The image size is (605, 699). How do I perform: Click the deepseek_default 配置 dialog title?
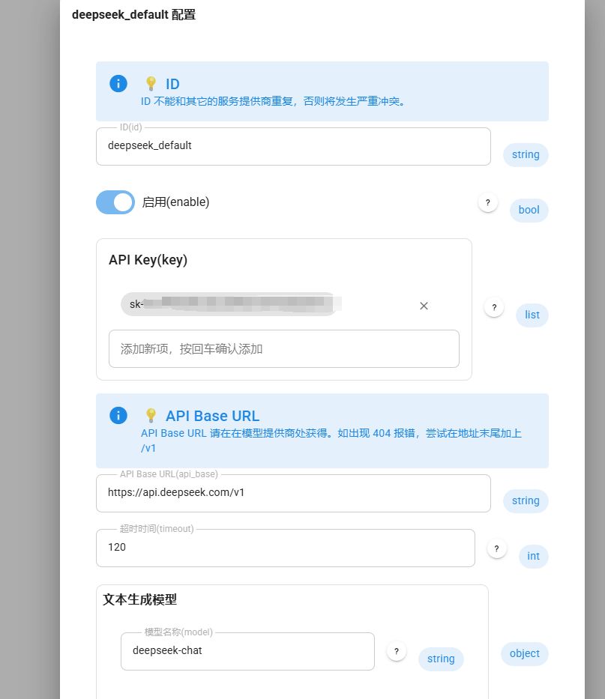click(134, 15)
